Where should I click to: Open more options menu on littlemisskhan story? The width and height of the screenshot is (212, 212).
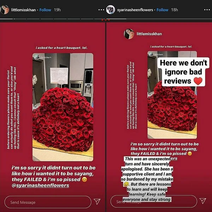coord(101,10)
